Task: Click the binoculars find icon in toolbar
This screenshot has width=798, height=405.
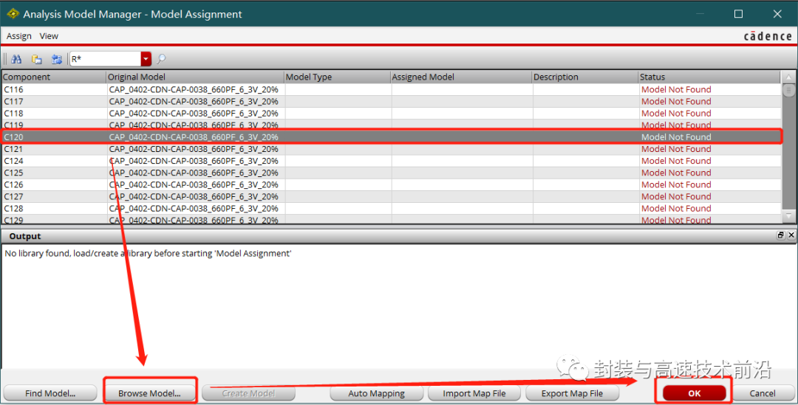Action: point(16,59)
